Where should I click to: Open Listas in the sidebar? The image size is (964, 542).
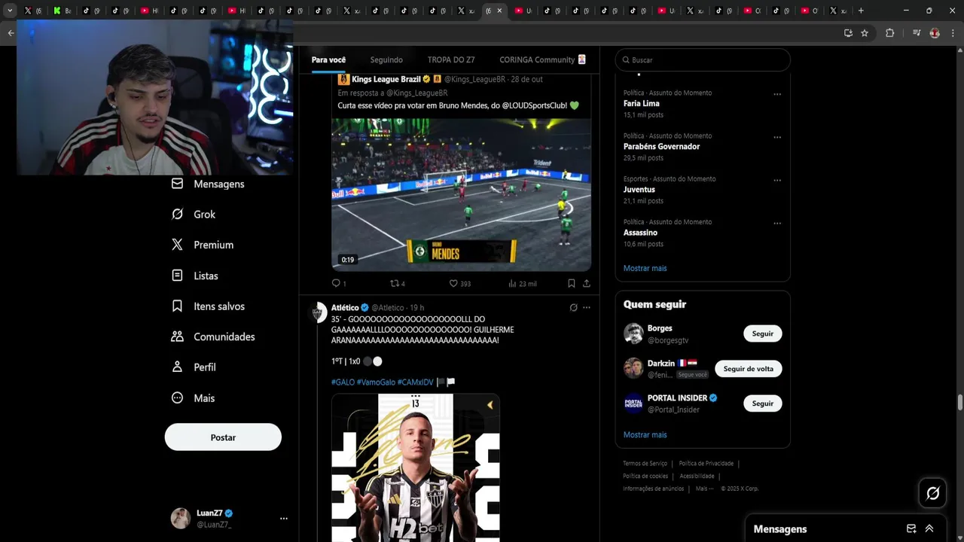[195, 276]
